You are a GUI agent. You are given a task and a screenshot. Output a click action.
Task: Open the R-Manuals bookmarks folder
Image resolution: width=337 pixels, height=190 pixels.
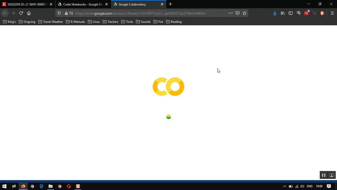tap(75, 22)
